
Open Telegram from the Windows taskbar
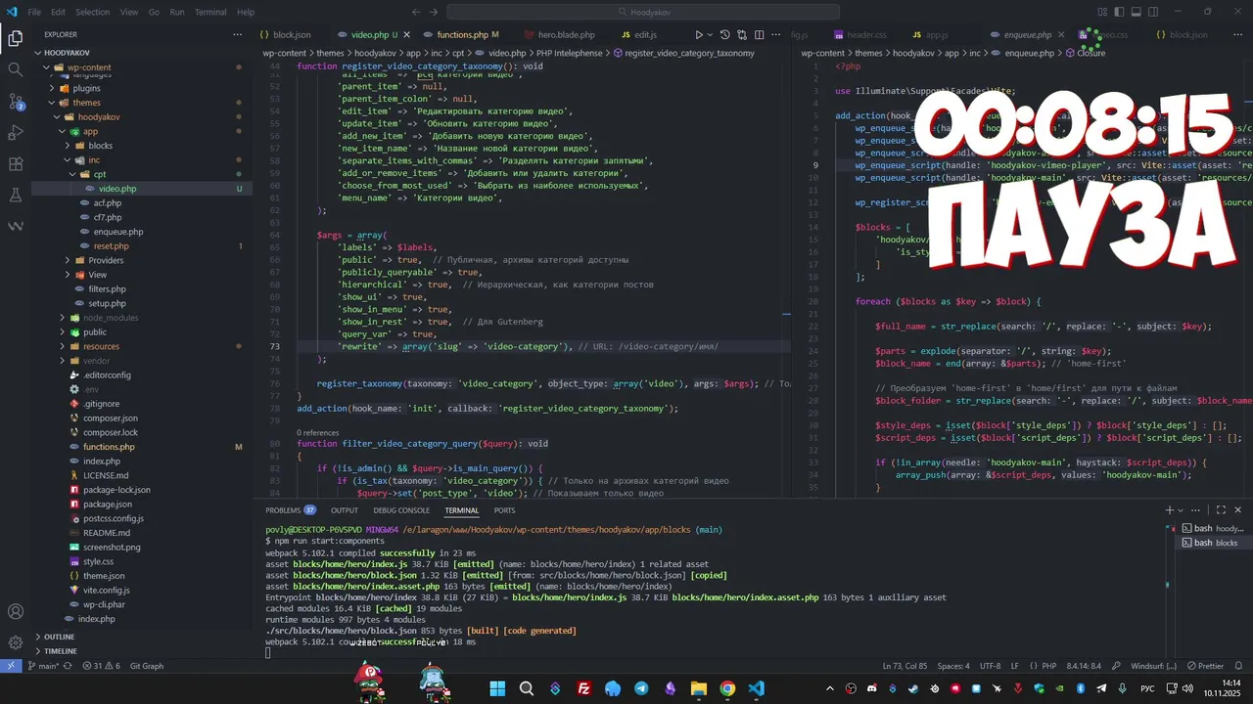(641, 688)
